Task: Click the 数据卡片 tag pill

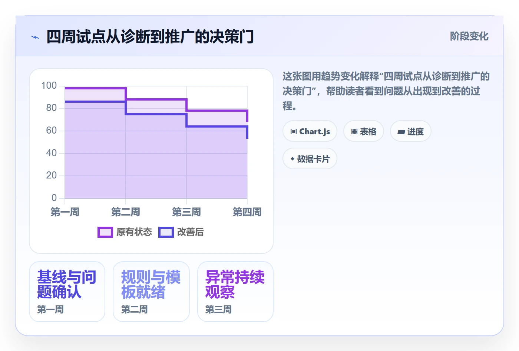Action: click(310, 159)
